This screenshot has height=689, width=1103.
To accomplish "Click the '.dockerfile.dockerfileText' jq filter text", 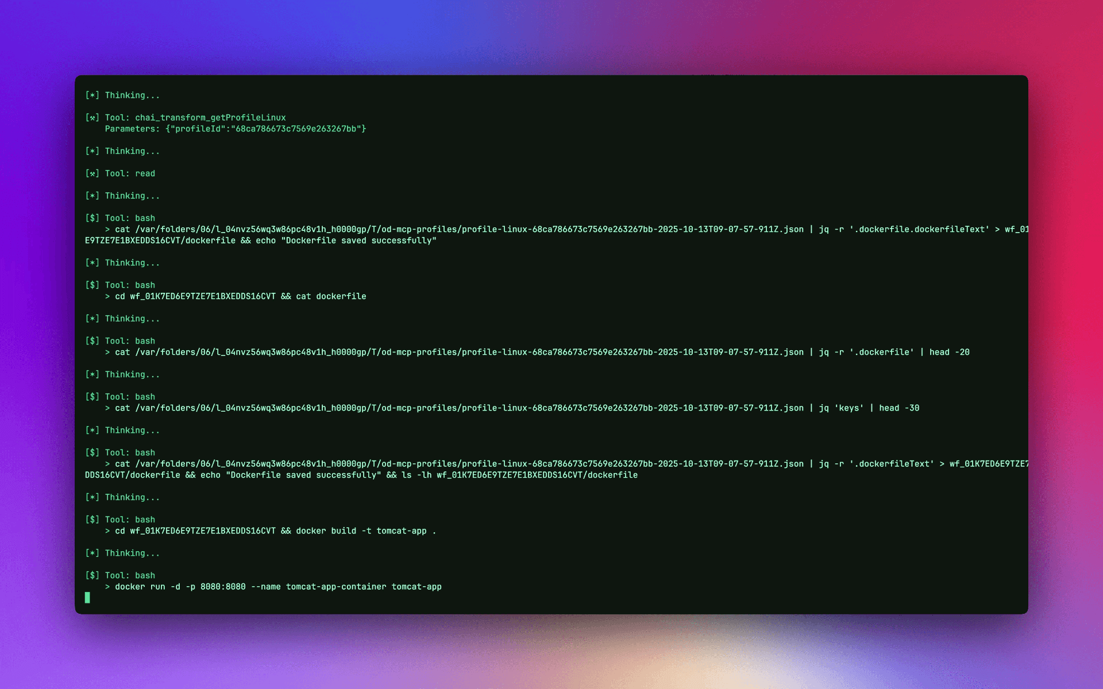I will coord(919,230).
